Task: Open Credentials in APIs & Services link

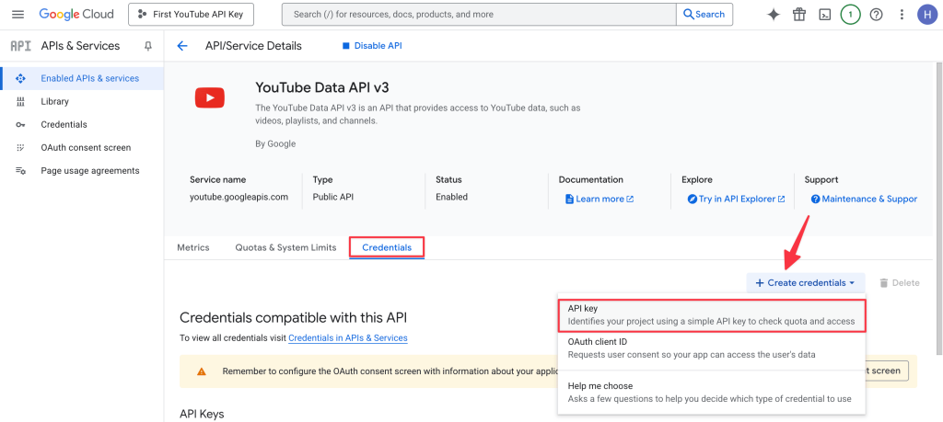Action: coord(347,338)
